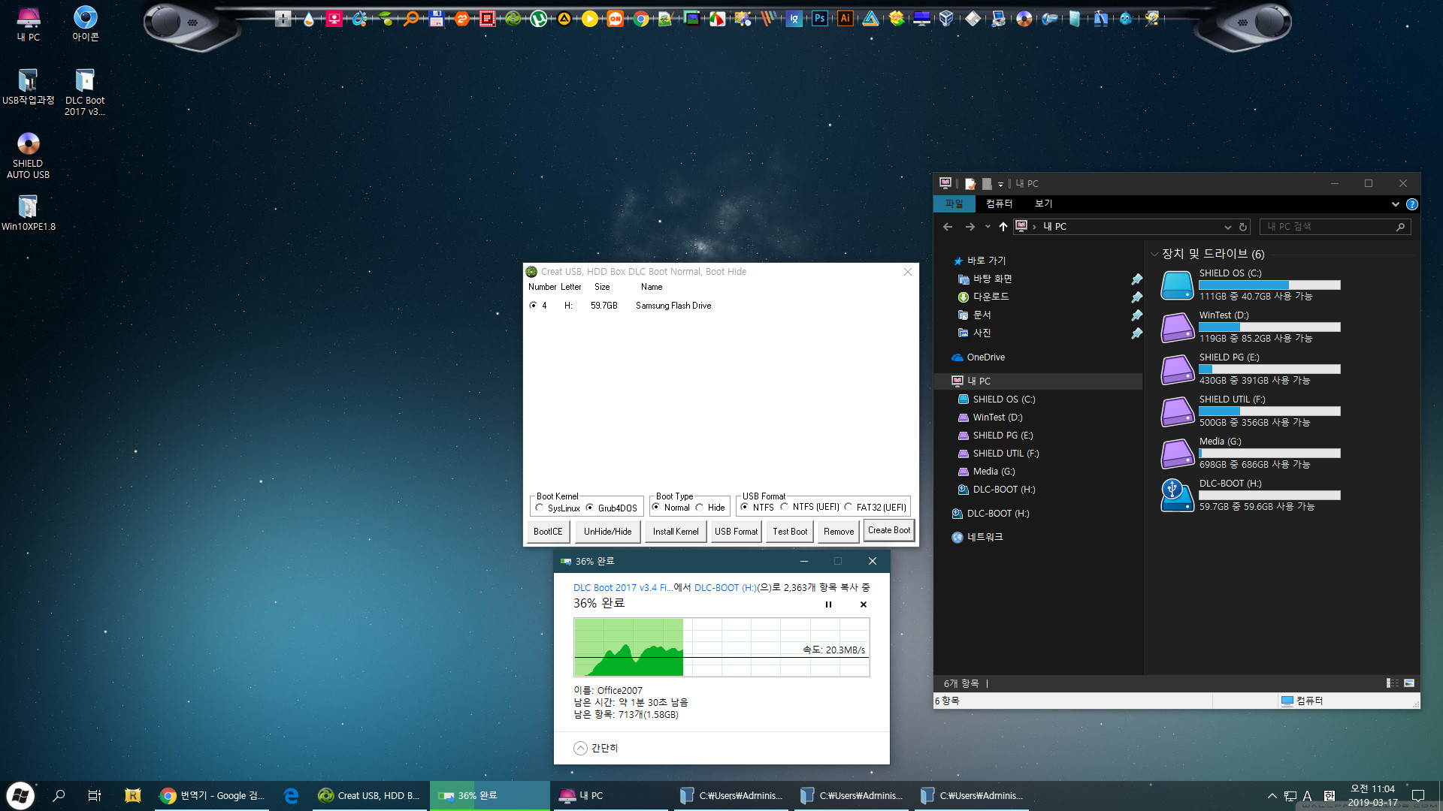The height and width of the screenshot is (811, 1443).
Task: Select OneDrive in navigation pane
Action: (x=985, y=357)
